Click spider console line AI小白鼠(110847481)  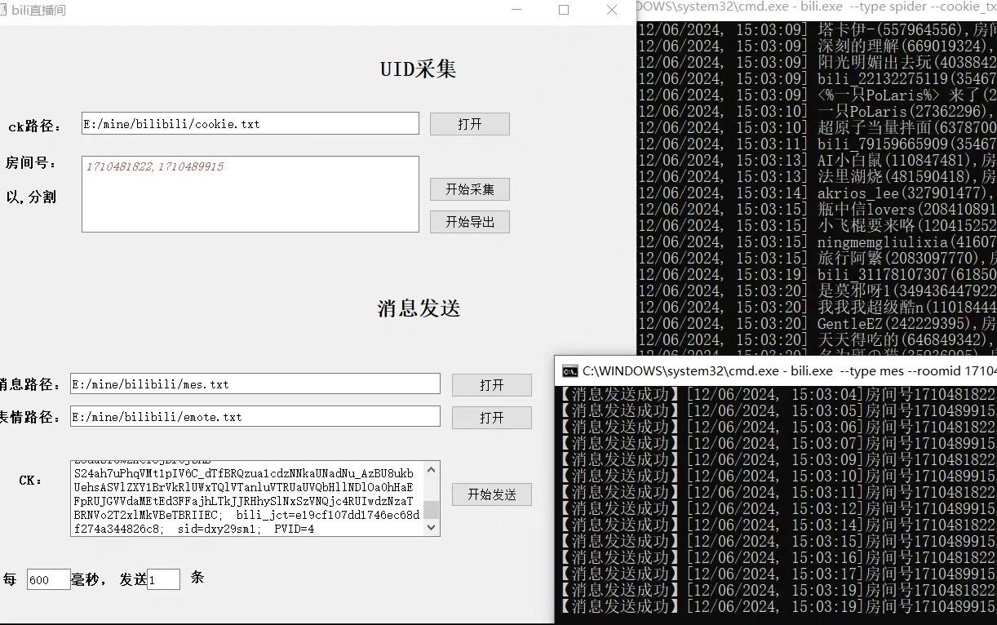[x=817, y=161]
